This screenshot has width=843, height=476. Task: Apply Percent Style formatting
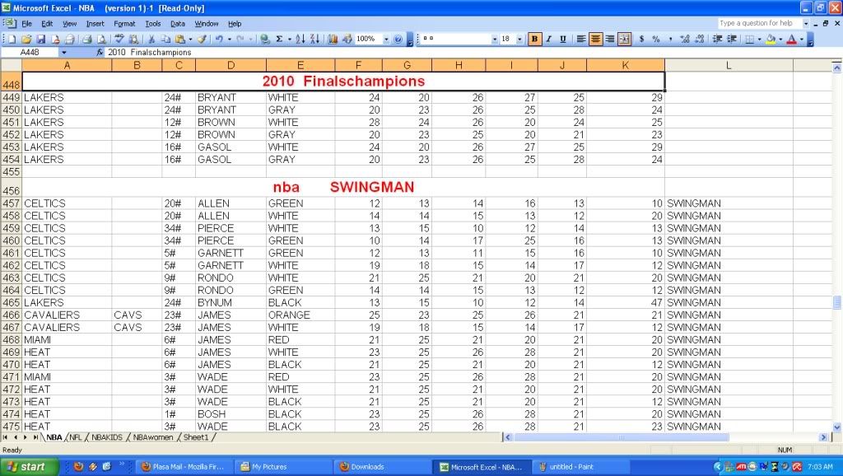coord(656,39)
